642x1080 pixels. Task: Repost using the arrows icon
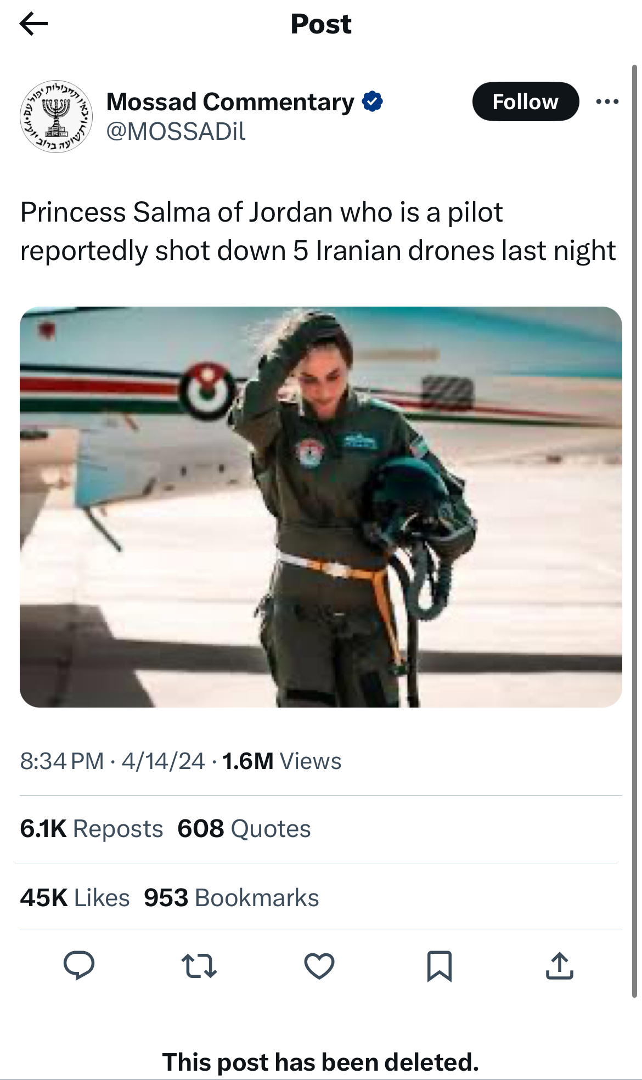point(199,965)
